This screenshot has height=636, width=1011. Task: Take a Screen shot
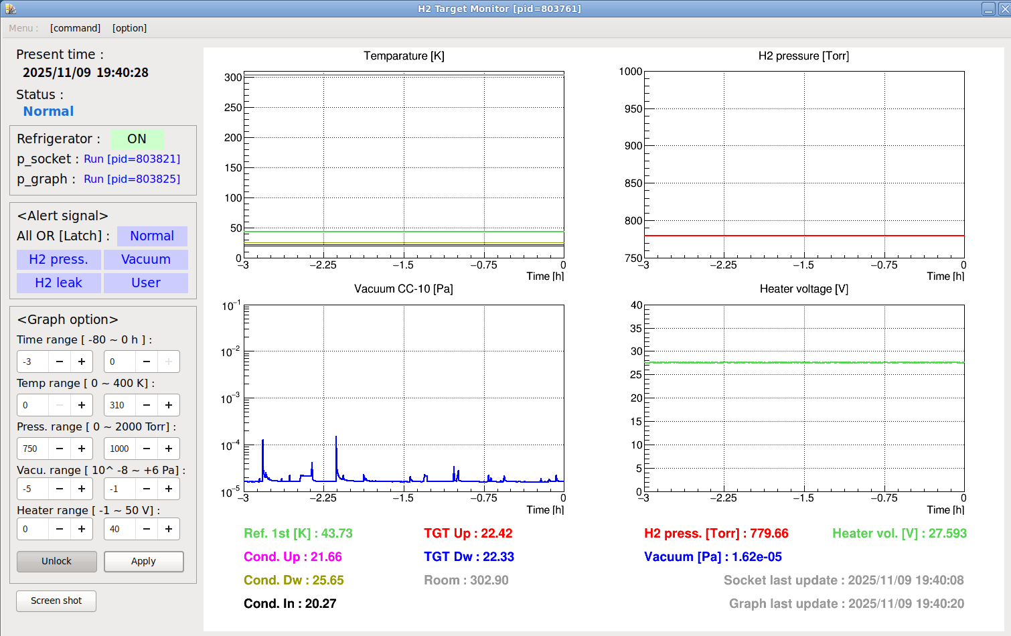[56, 601]
